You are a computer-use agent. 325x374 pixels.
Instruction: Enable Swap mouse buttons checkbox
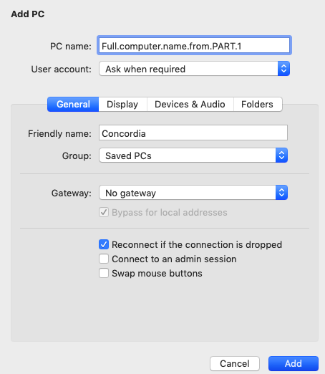tap(104, 273)
